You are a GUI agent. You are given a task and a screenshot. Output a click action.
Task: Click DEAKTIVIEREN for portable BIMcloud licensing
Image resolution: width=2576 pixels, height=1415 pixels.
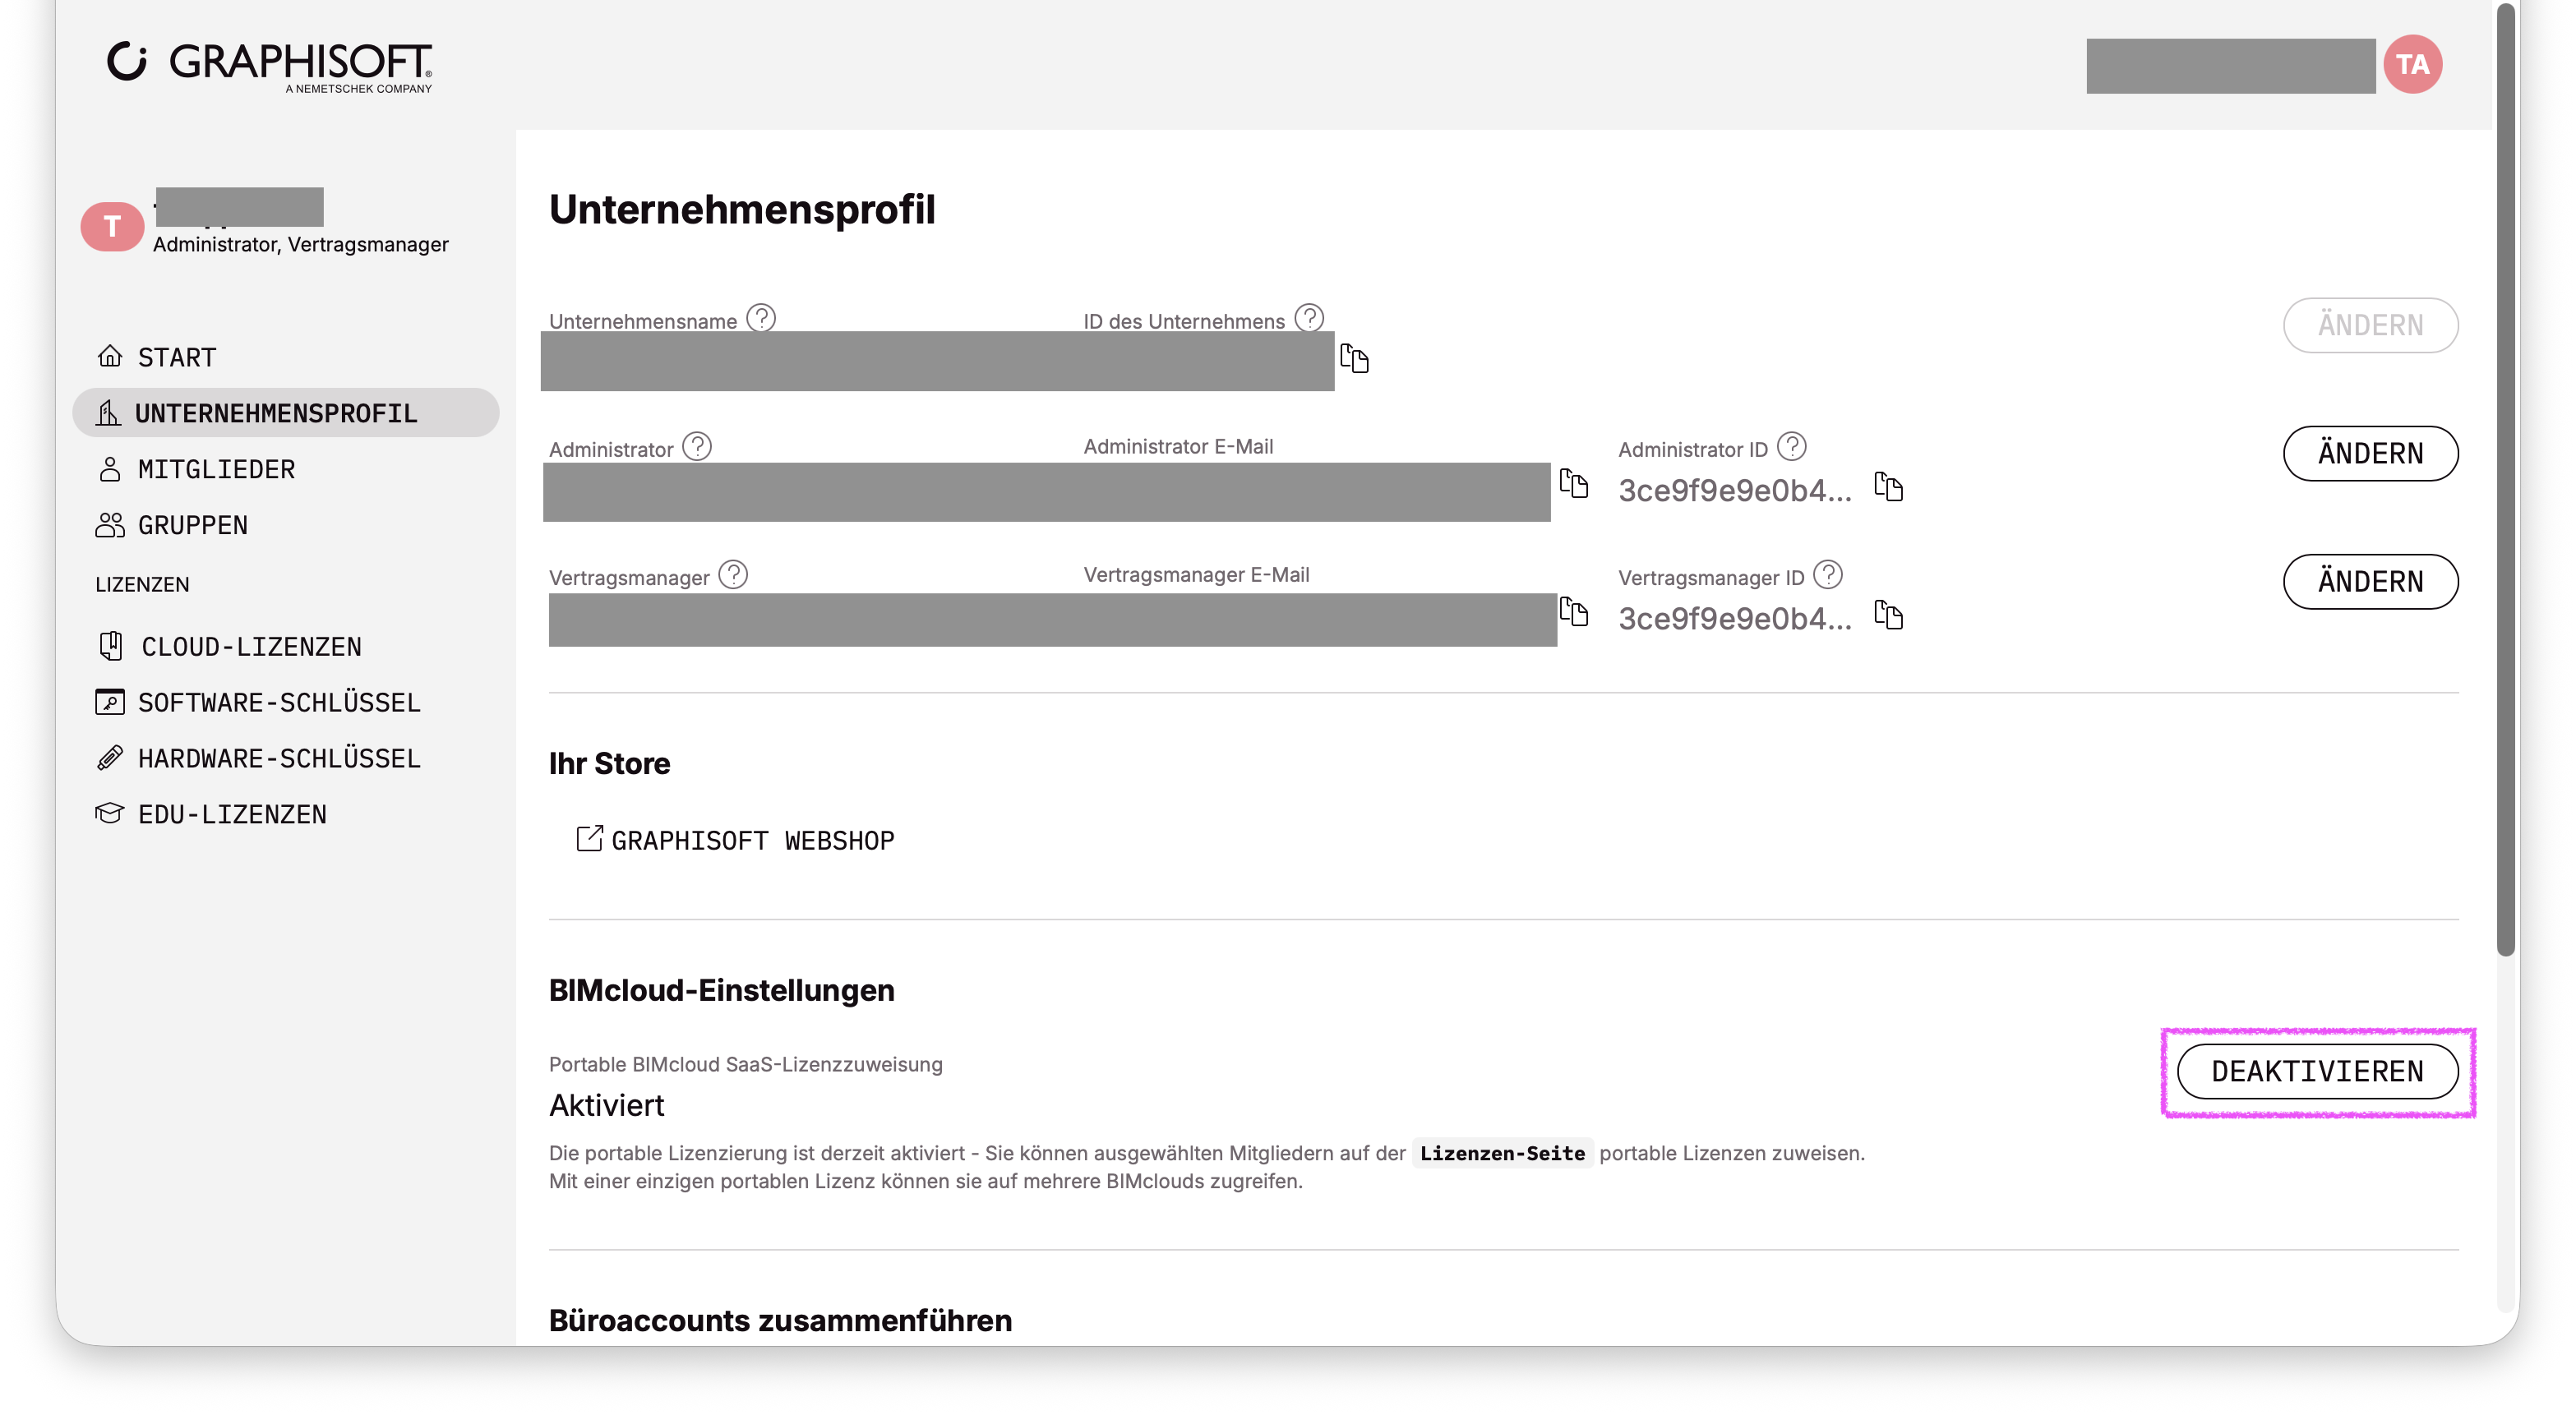click(2317, 1071)
